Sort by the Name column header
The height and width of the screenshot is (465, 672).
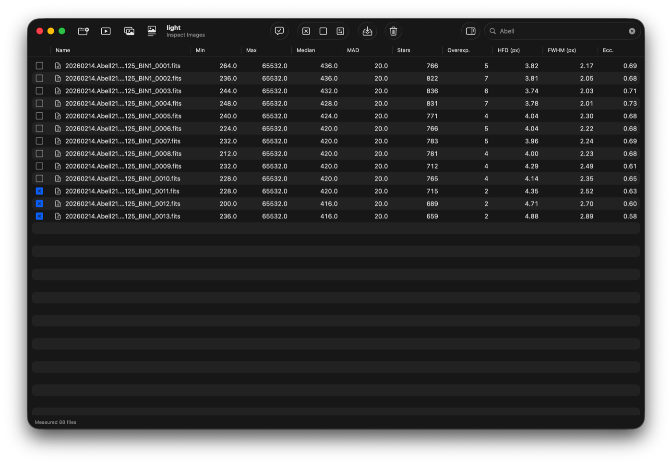click(63, 50)
